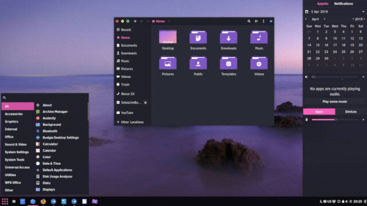Screen dimensions: 367x206
Task: Select the All category in the app menu
Action: pyautogui.click(x=18, y=106)
